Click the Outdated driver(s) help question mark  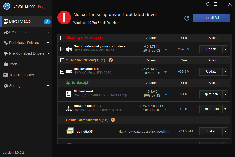click(x=111, y=60)
